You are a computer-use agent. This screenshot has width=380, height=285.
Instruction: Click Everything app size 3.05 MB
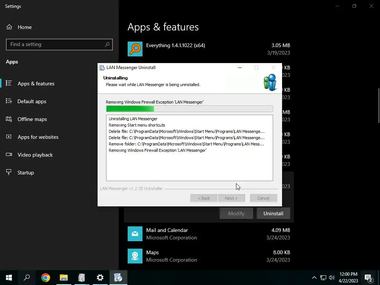tap(281, 45)
